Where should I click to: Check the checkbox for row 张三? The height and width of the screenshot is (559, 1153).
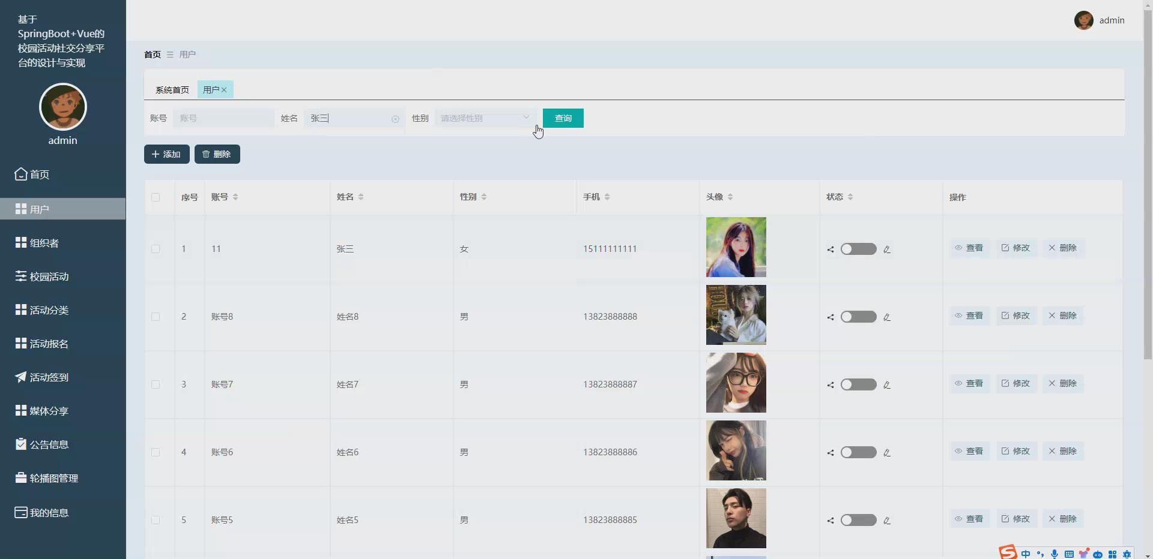(156, 249)
